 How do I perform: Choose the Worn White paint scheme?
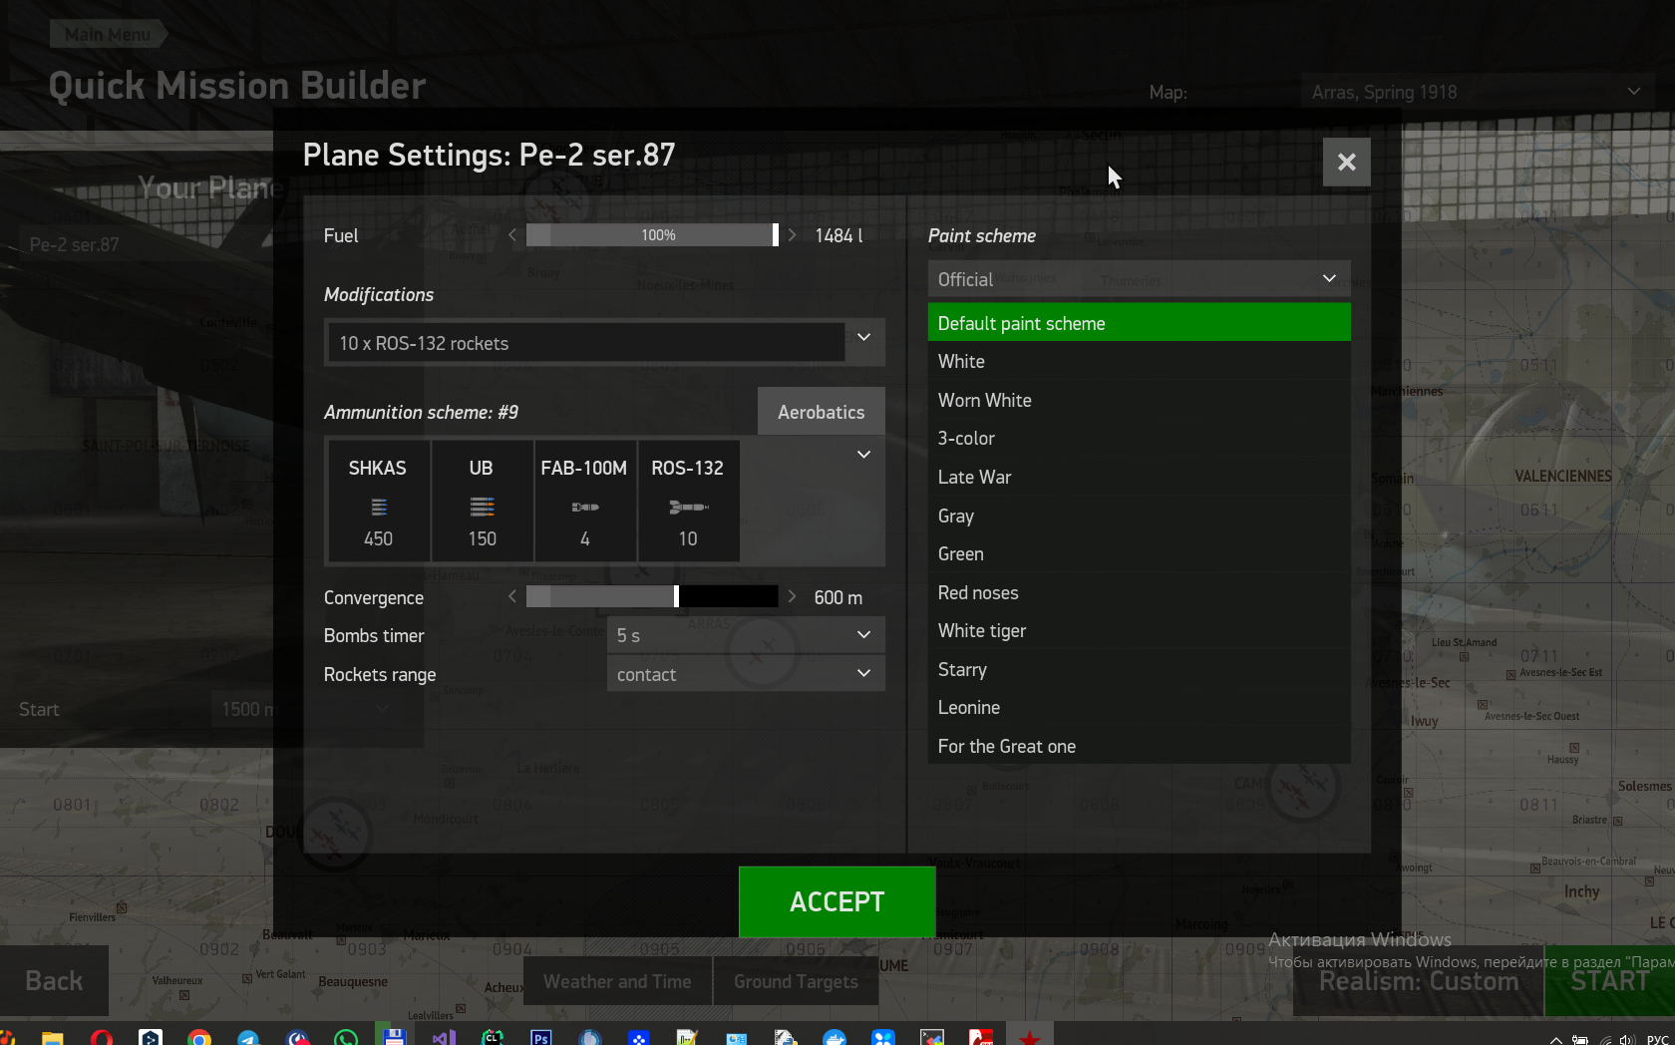coord(1139,400)
